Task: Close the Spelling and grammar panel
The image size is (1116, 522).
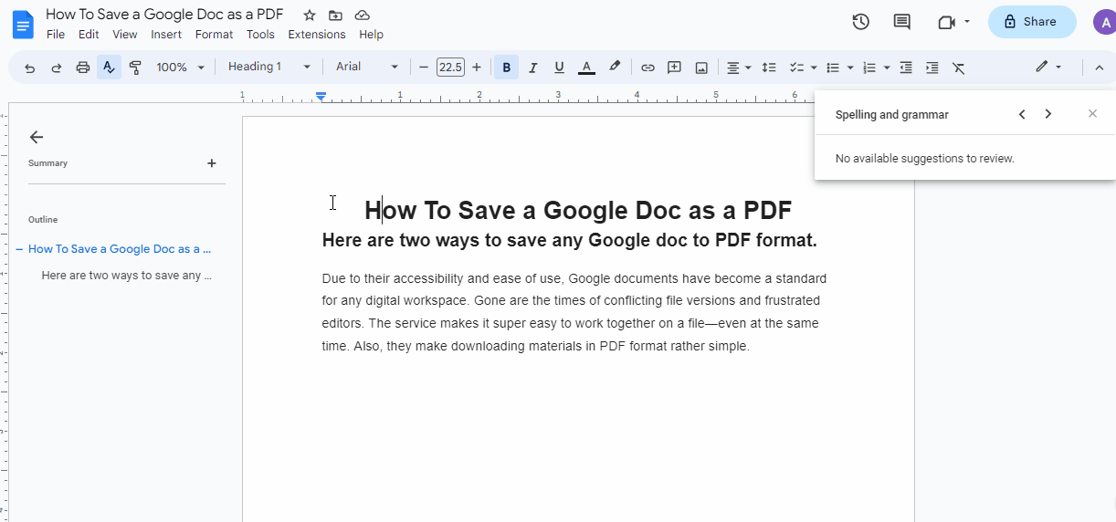Action: (x=1092, y=114)
